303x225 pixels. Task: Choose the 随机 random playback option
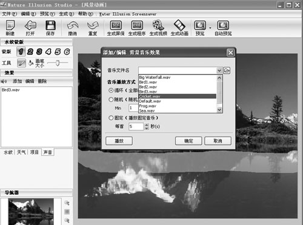click(x=111, y=99)
